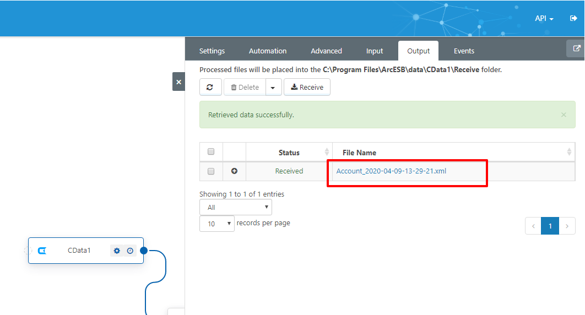This screenshot has width=585, height=315.
Task: Sort by Status column header
Action: click(x=289, y=153)
